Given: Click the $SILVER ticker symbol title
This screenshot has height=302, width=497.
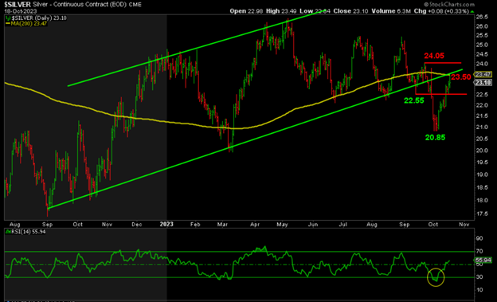Looking at the screenshot, I should [x=18, y=5].
